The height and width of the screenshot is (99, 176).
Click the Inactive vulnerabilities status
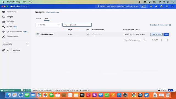(97, 34)
